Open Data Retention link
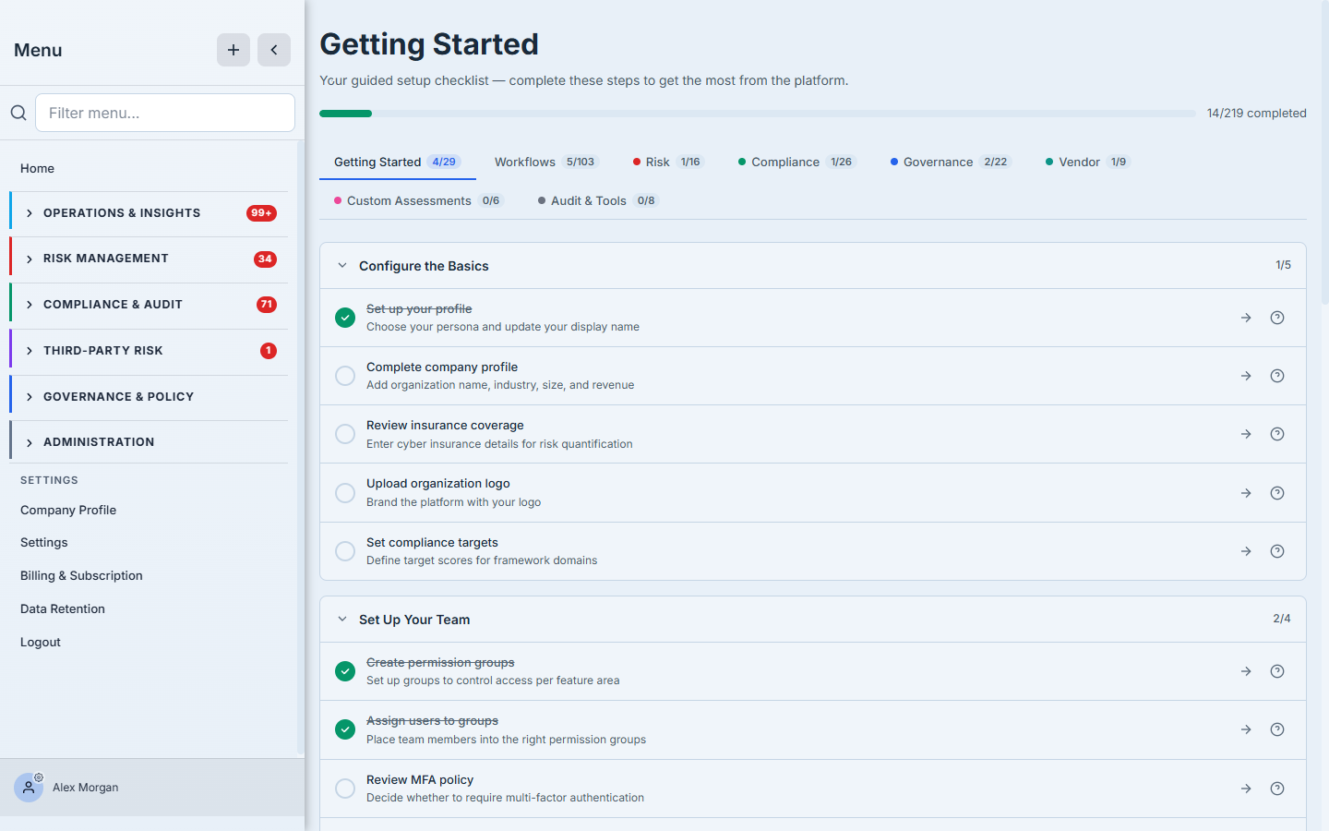1329x831 pixels. pyautogui.click(x=63, y=608)
